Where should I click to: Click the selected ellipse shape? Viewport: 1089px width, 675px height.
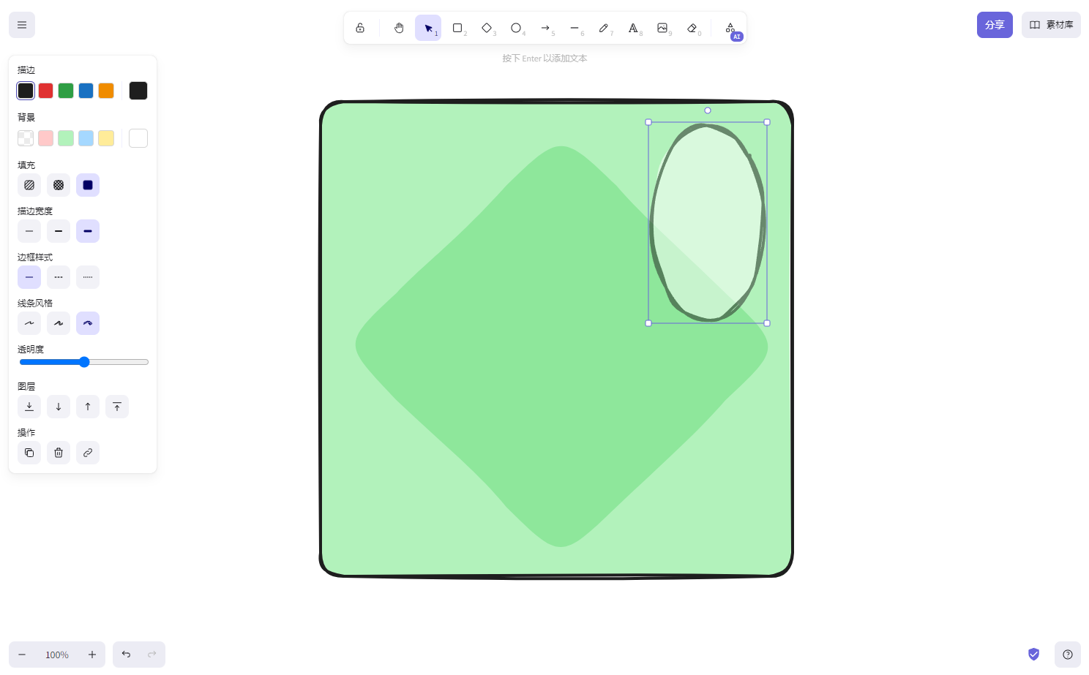point(708,222)
